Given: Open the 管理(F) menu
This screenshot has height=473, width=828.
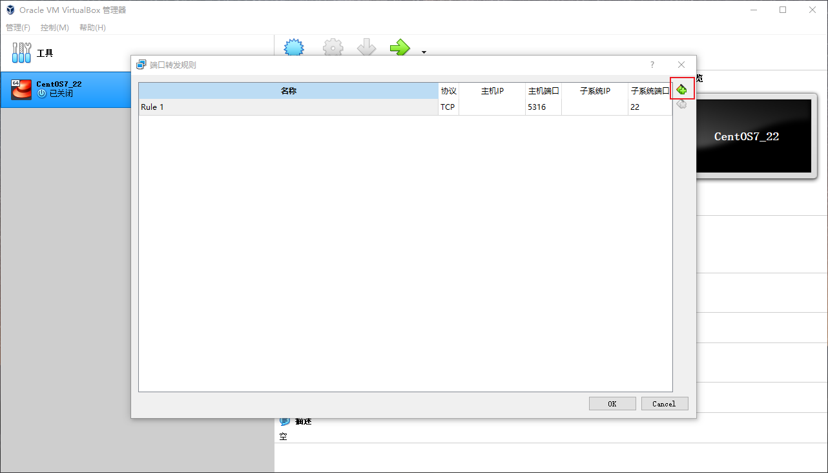Looking at the screenshot, I should point(18,28).
